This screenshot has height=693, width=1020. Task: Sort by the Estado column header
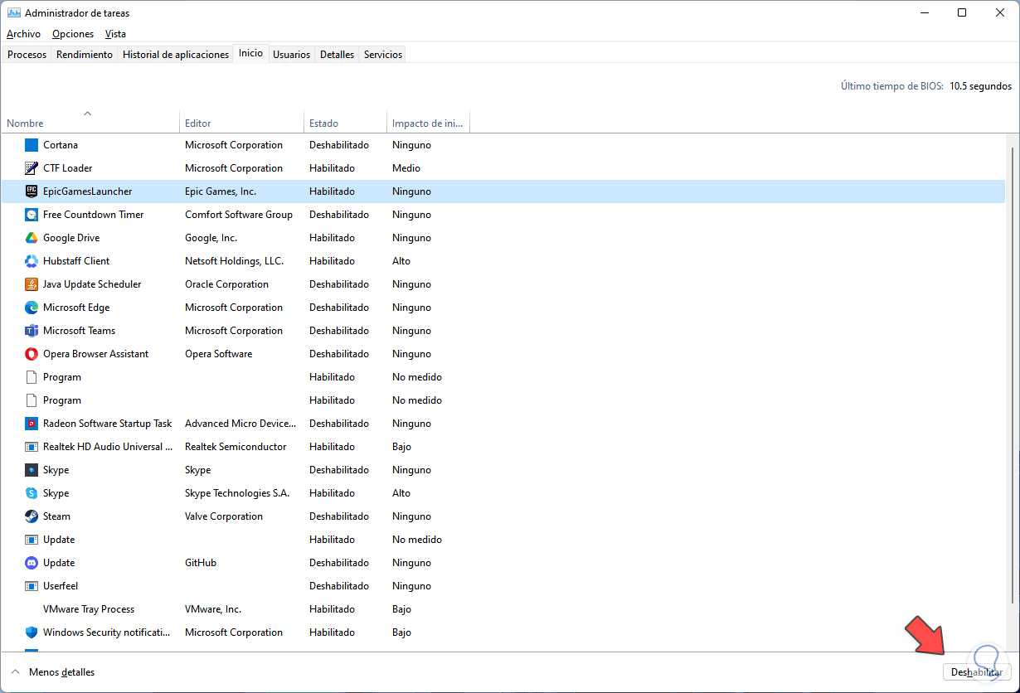click(x=345, y=121)
